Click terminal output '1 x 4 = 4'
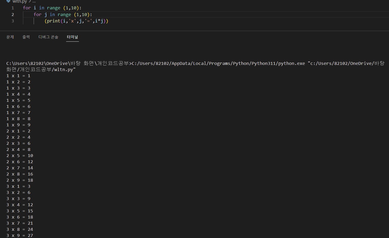The width and height of the screenshot is (389, 238). [x=18, y=94]
